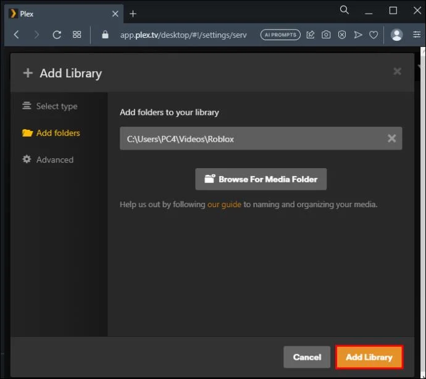Click the Cancel button
426x379 pixels.
(307, 357)
